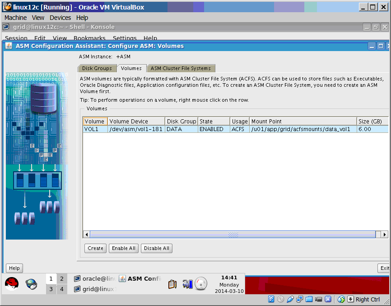Click VirtualBox video capture status icon
The image size is (391, 306).
coord(318,299)
